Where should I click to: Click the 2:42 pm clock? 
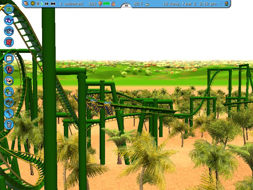(208, 4)
